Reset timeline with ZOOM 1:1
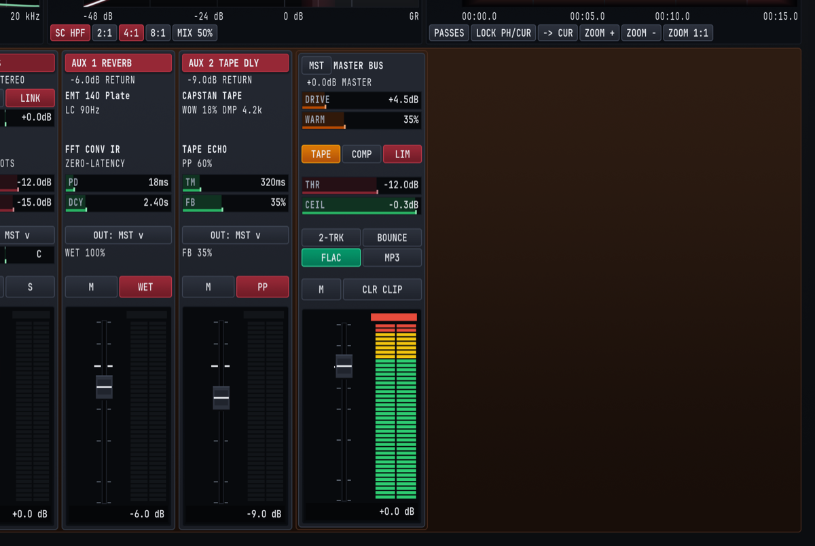This screenshot has height=546, width=815. [x=688, y=33]
